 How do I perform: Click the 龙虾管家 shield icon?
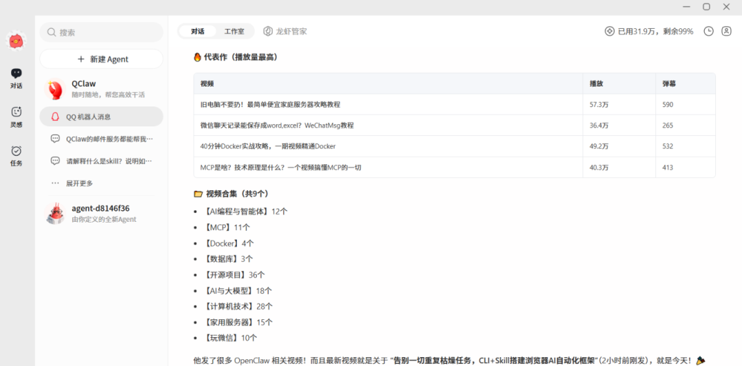[268, 31]
